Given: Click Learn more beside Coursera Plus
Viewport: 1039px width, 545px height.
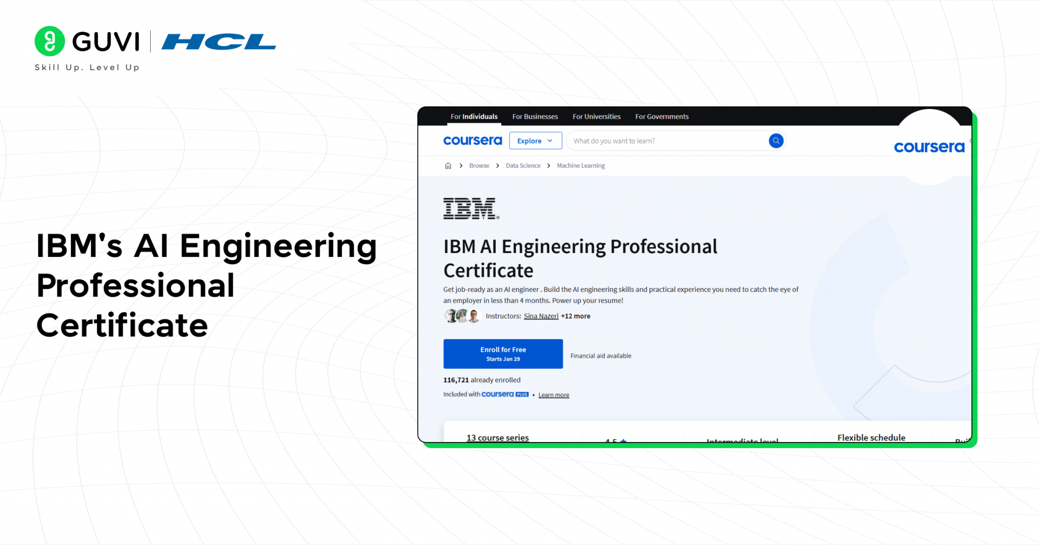Looking at the screenshot, I should tap(553, 394).
